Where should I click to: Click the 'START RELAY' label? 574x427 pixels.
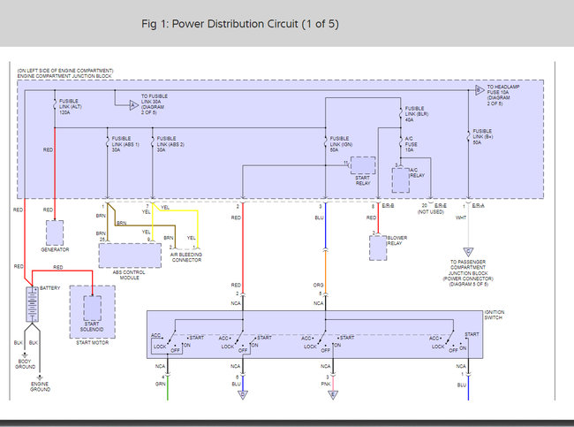click(363, 180)
